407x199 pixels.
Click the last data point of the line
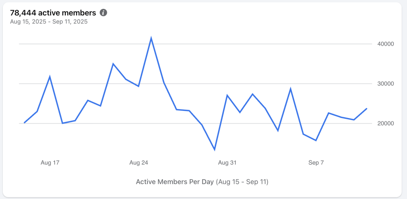pyautogui.click(x=366, y=108)
